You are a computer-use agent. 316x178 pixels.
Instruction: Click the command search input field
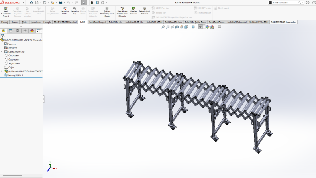pos(285,2)
